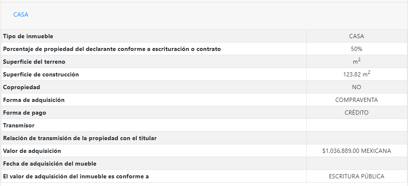
Task: Select the COMPRAVENTA acquisition value
Action: click(356, 100)
